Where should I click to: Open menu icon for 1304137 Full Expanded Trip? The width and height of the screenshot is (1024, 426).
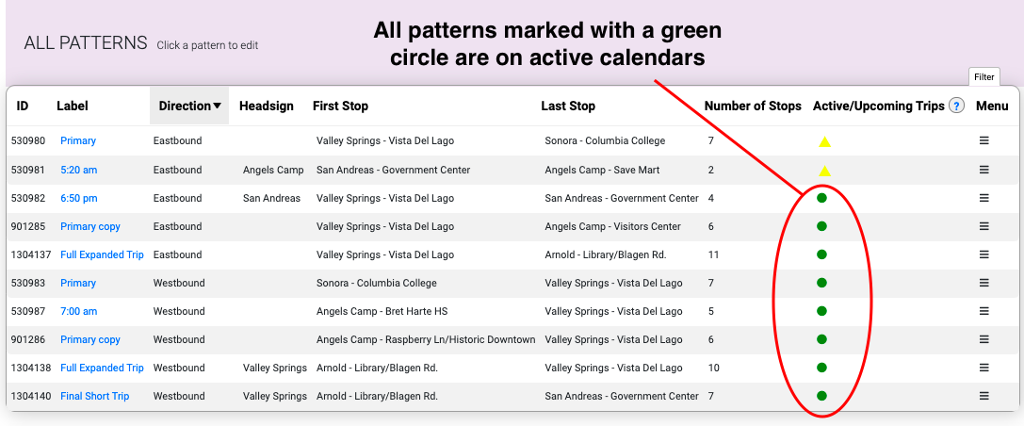point(984,254)
